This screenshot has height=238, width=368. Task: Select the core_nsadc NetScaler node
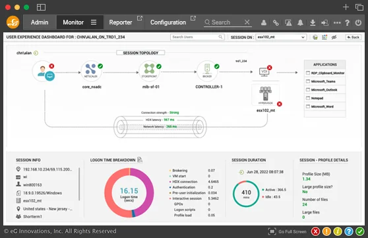coord(92,71)
